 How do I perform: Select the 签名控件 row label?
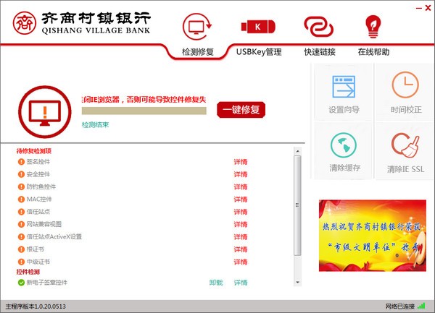coord(38,162)
